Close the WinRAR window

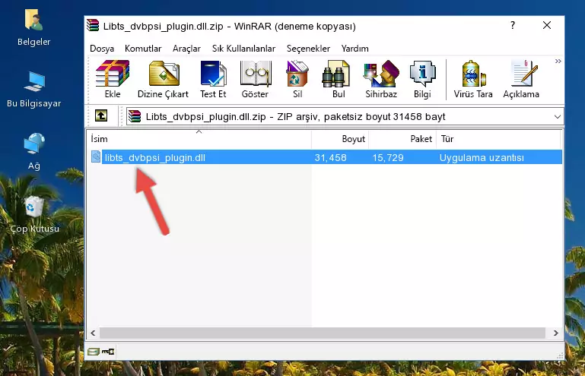click(x=547, y=25)
